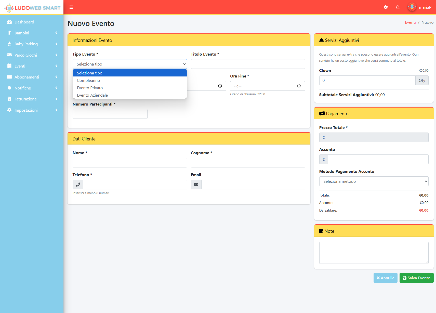The height and width of the screenshot is (313, 436).
Task: Toggle the sidebar with the hamburger icon
Action: pyautogui.click(x=71, y=7)
